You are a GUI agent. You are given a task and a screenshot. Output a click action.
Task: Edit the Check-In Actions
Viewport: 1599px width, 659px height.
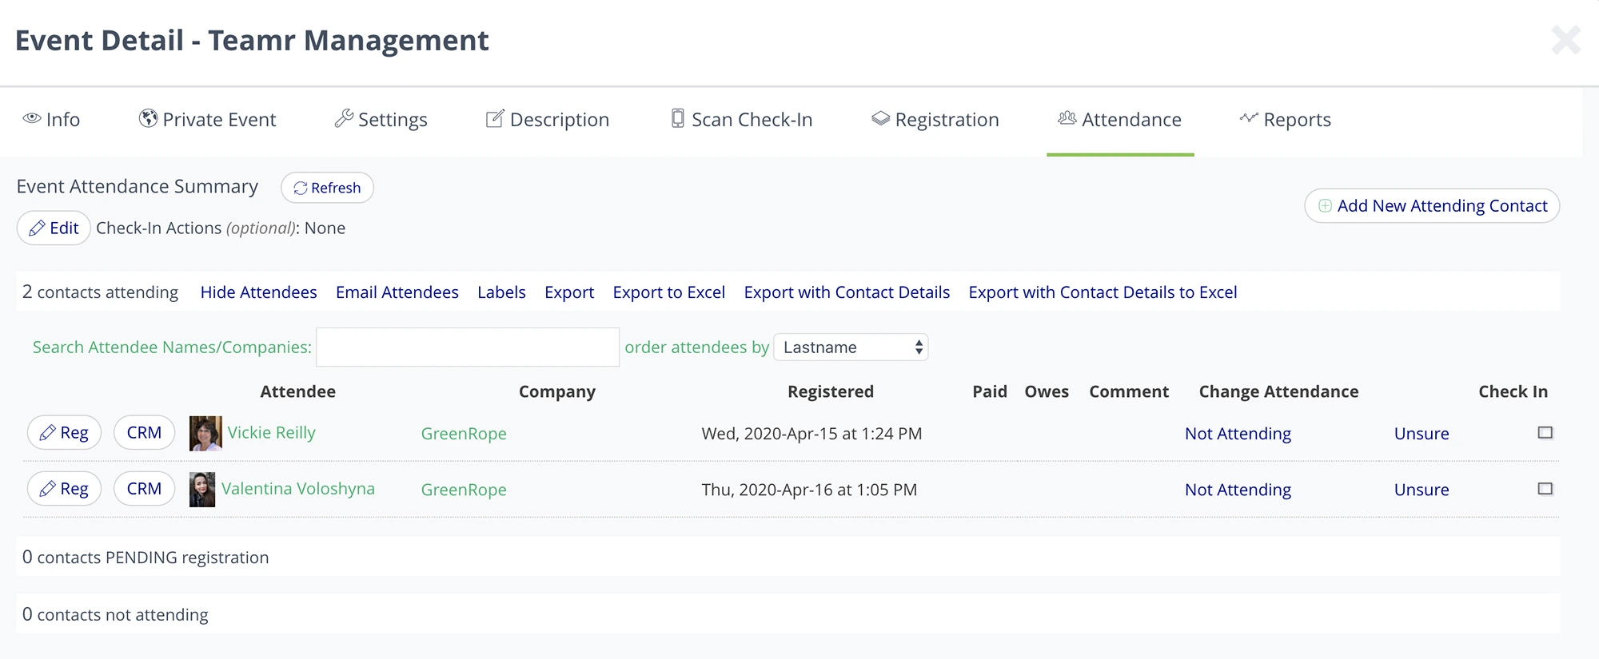click(54, 228)
